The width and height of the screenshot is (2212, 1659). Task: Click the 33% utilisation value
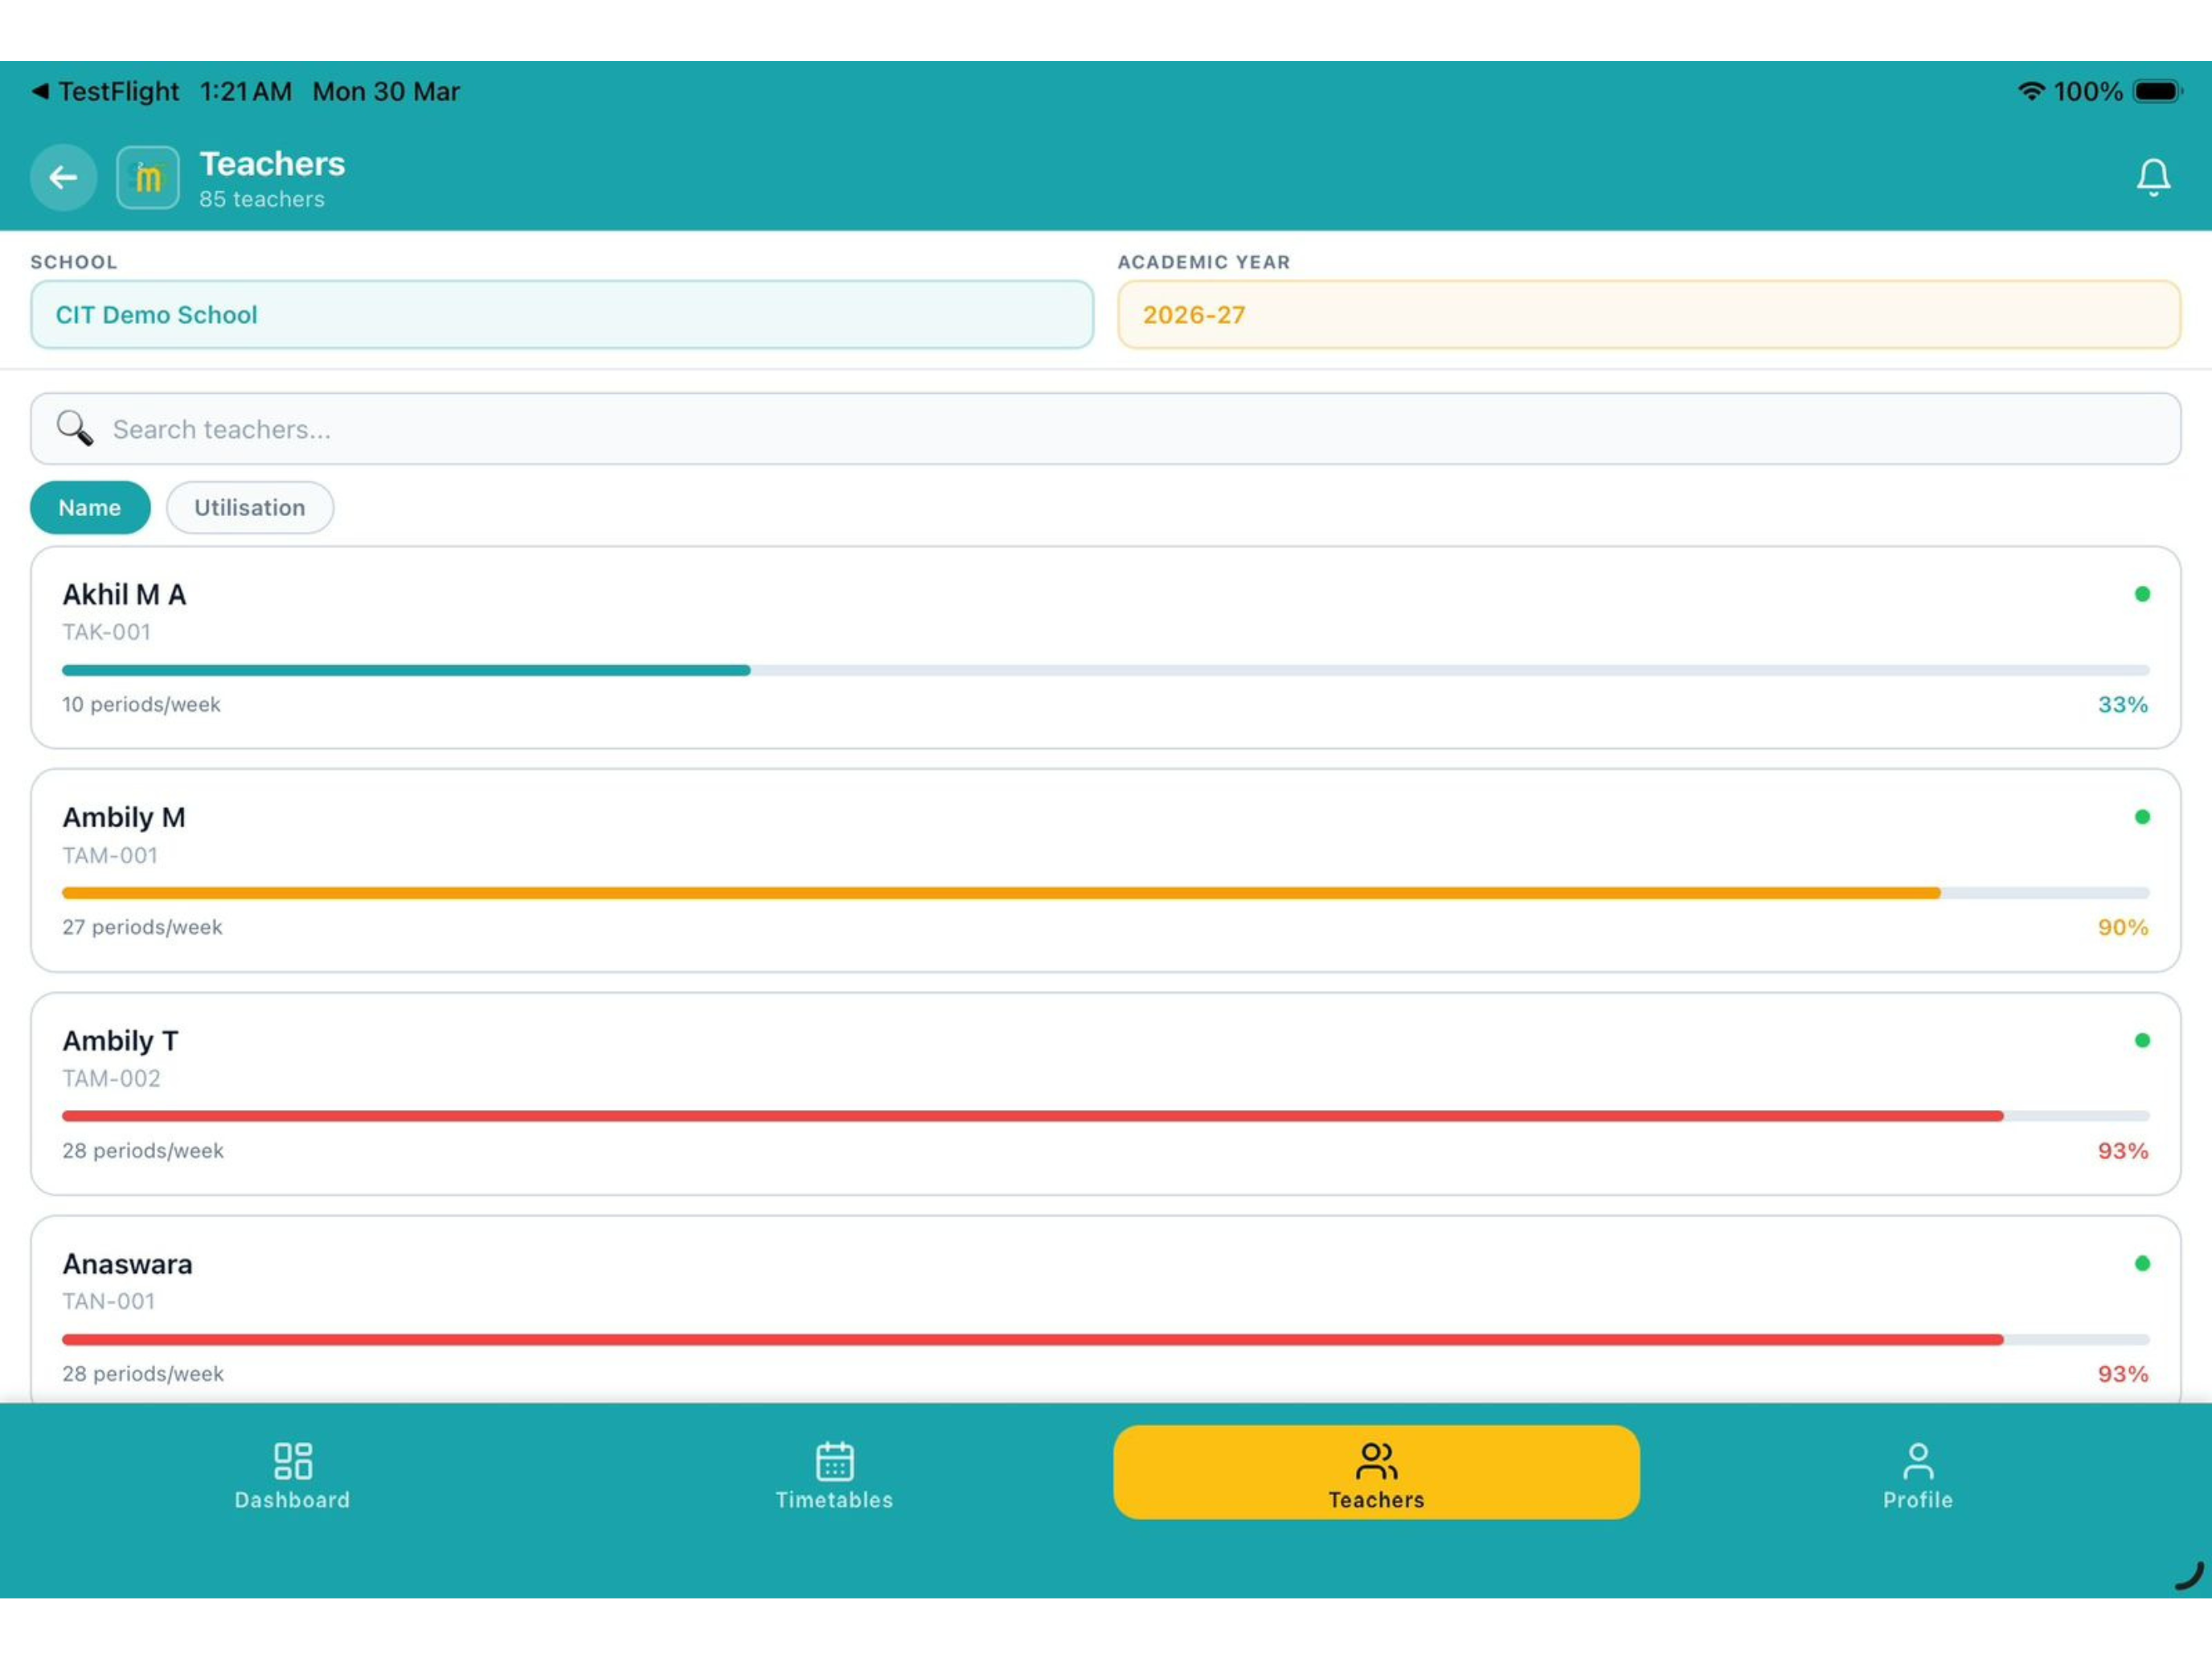[2123, 704]
